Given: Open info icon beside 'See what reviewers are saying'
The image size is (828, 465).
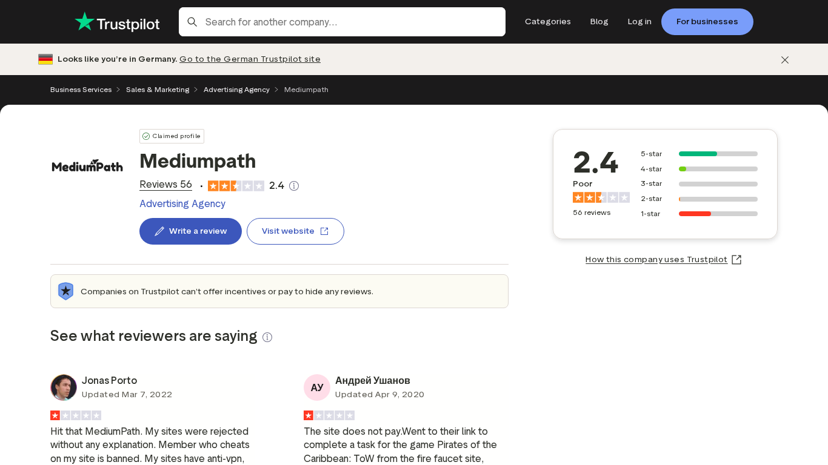Looking at the screenshot, I should (267, 337).
